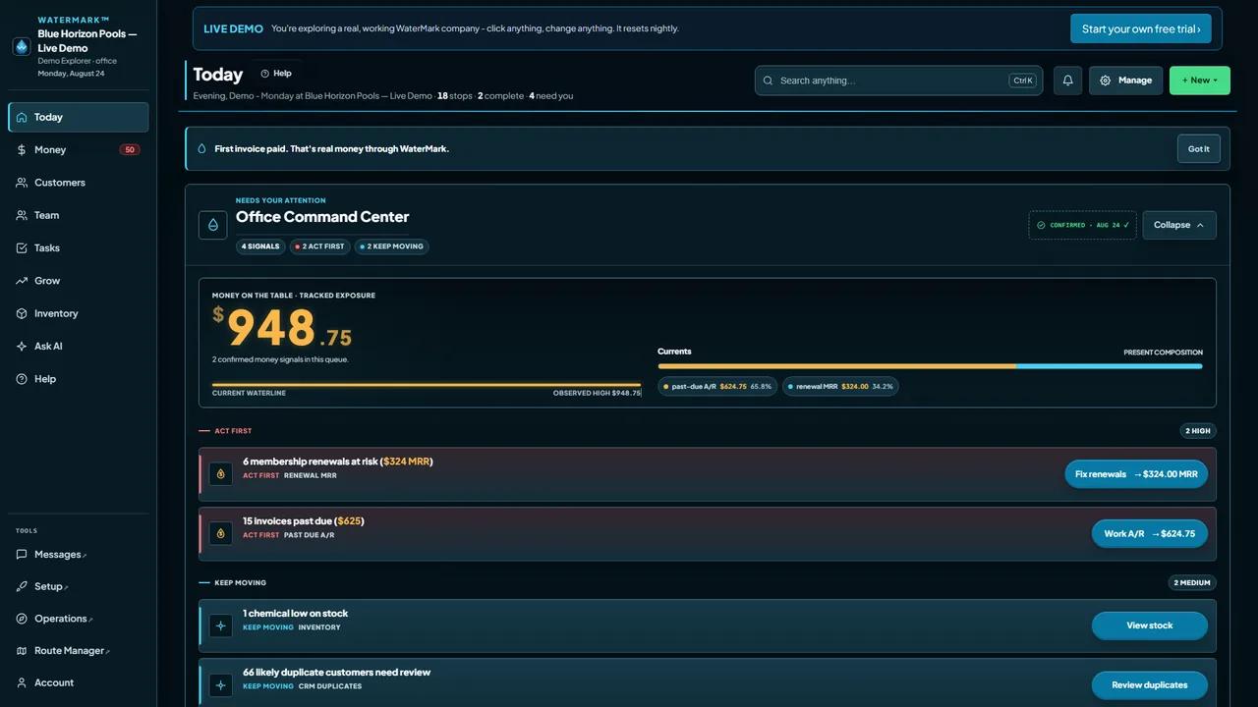Open the Route Manager tool link
This screenshot has width=1258, height=707.
79,651
